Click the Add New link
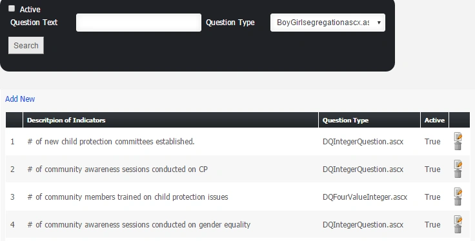The width and height of the screenshot is (475, 241). tap(20, 99)
